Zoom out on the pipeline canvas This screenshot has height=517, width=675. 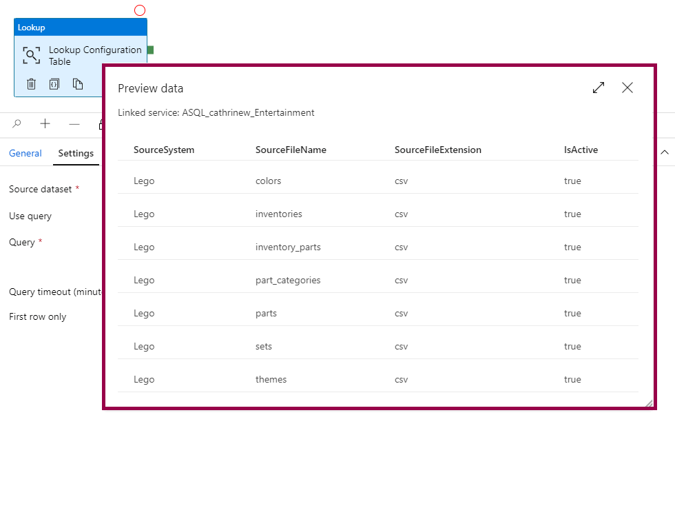pyautogui.click(x=74, y=124)
